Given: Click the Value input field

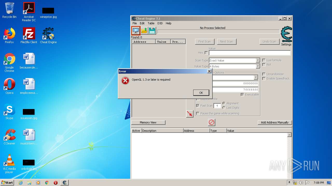Looking at the screenshot, I should tap(250, 53).
